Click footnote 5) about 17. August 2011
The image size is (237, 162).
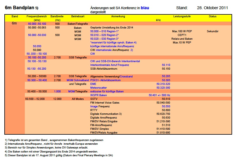59,155
